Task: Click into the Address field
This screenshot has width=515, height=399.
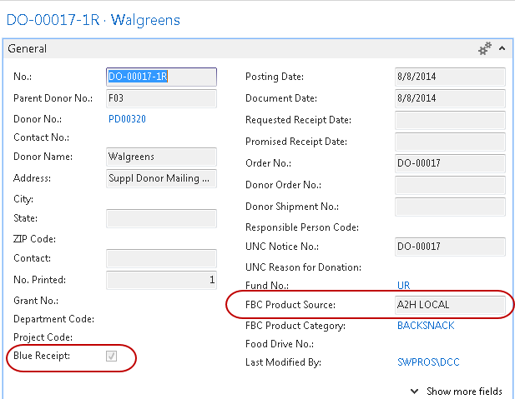Action: [161, 177]
